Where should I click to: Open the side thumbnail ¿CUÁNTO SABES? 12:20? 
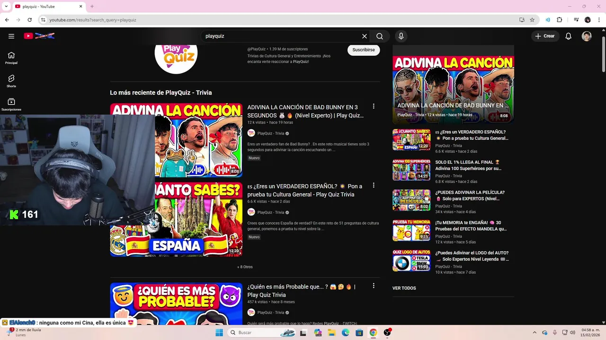411,140
